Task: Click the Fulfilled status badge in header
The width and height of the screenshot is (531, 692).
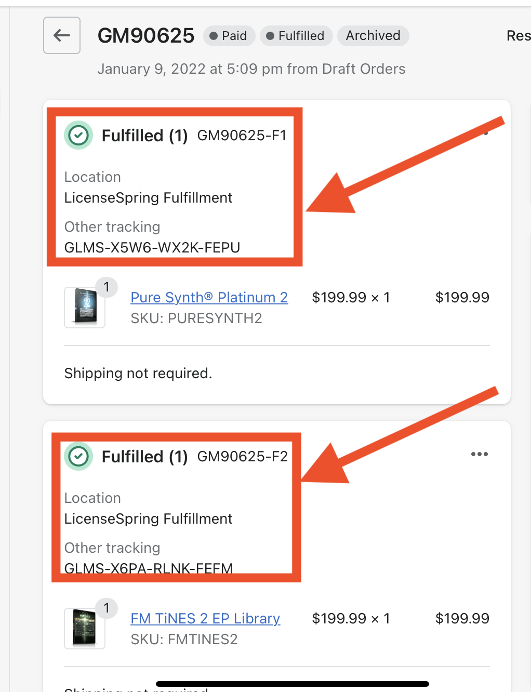Action: [296, 36]
